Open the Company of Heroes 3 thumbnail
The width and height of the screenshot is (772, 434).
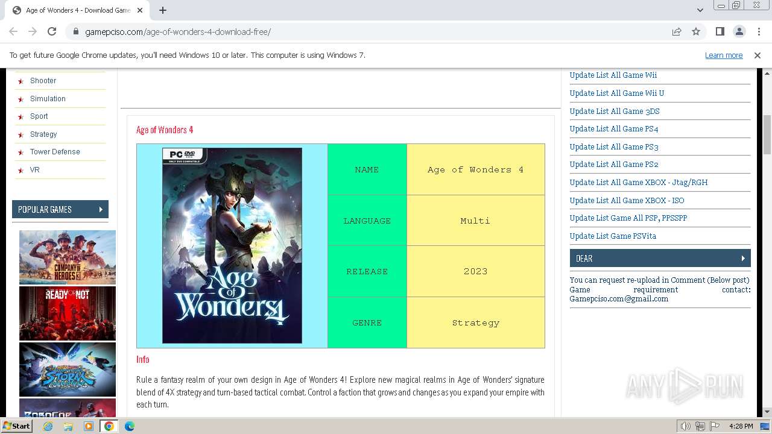(68, 257)
